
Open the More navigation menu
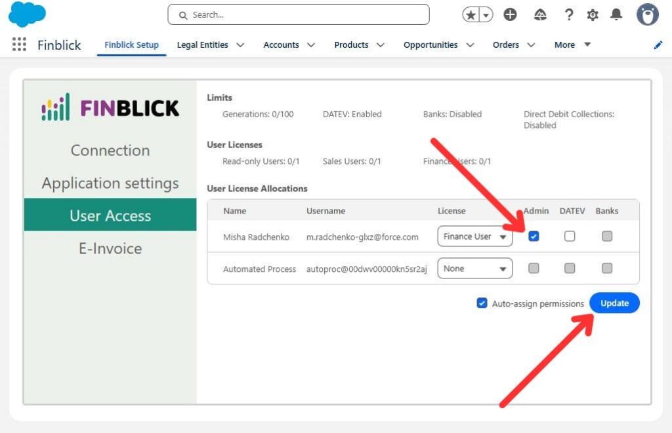[572, 45]
